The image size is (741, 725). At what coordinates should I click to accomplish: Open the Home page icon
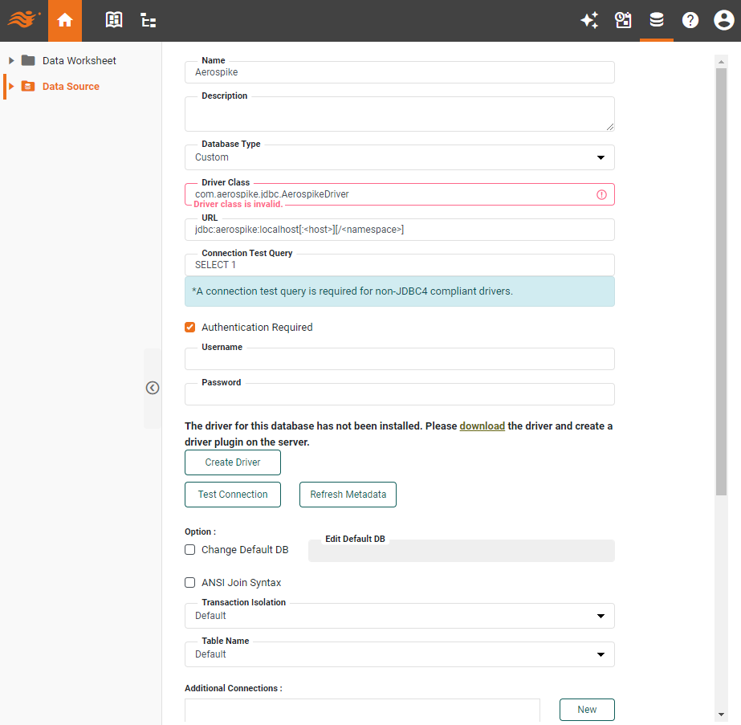[64, 20]
